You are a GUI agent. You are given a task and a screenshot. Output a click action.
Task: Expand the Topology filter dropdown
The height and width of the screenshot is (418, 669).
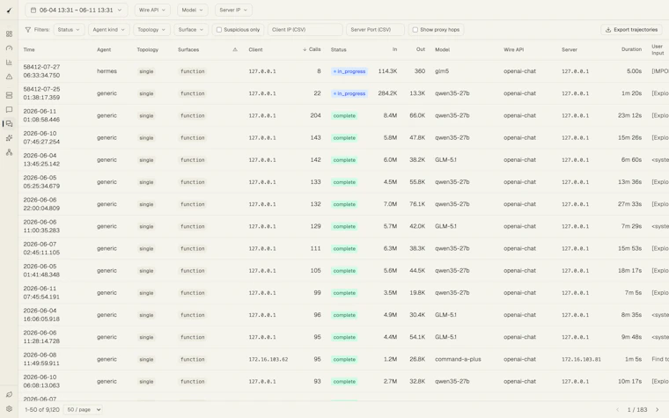coord(151,30)
